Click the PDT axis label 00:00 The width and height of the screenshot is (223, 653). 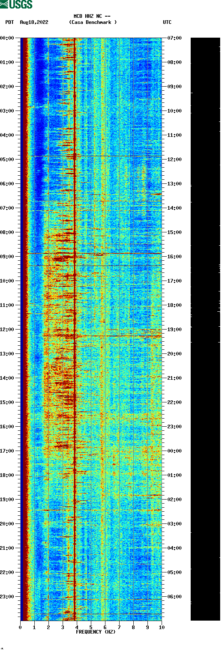(7, 38)
